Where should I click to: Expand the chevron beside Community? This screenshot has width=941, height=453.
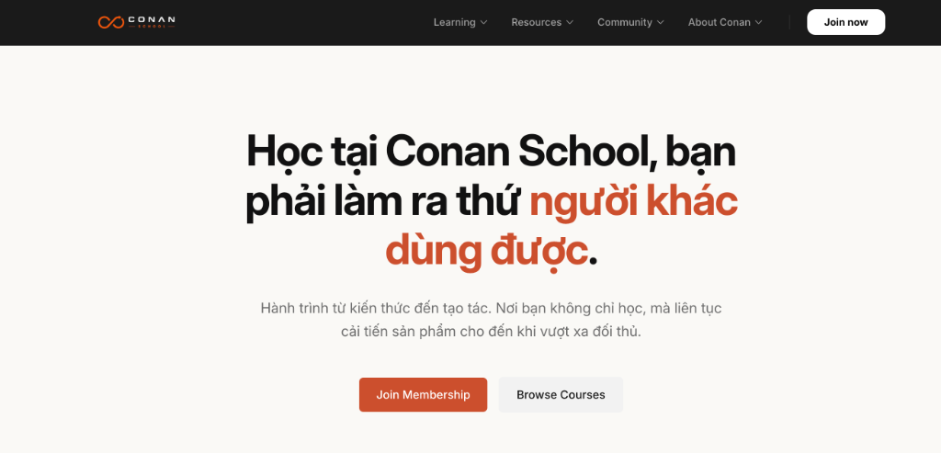click(x=661, y=22)
